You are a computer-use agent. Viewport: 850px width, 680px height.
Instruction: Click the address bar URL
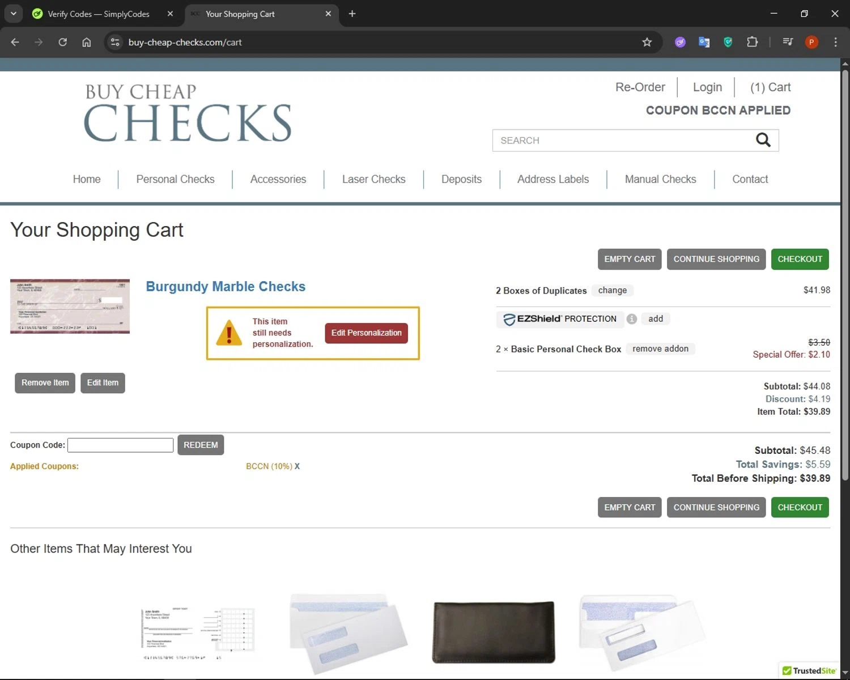click(x=185, y=42)
